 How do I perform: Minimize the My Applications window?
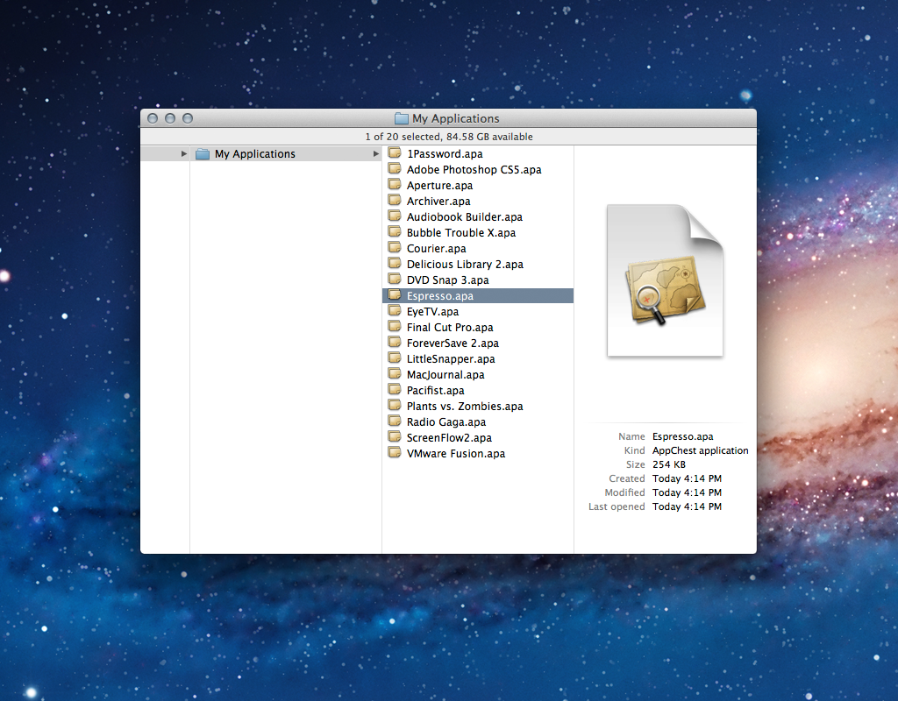[170, 118]
